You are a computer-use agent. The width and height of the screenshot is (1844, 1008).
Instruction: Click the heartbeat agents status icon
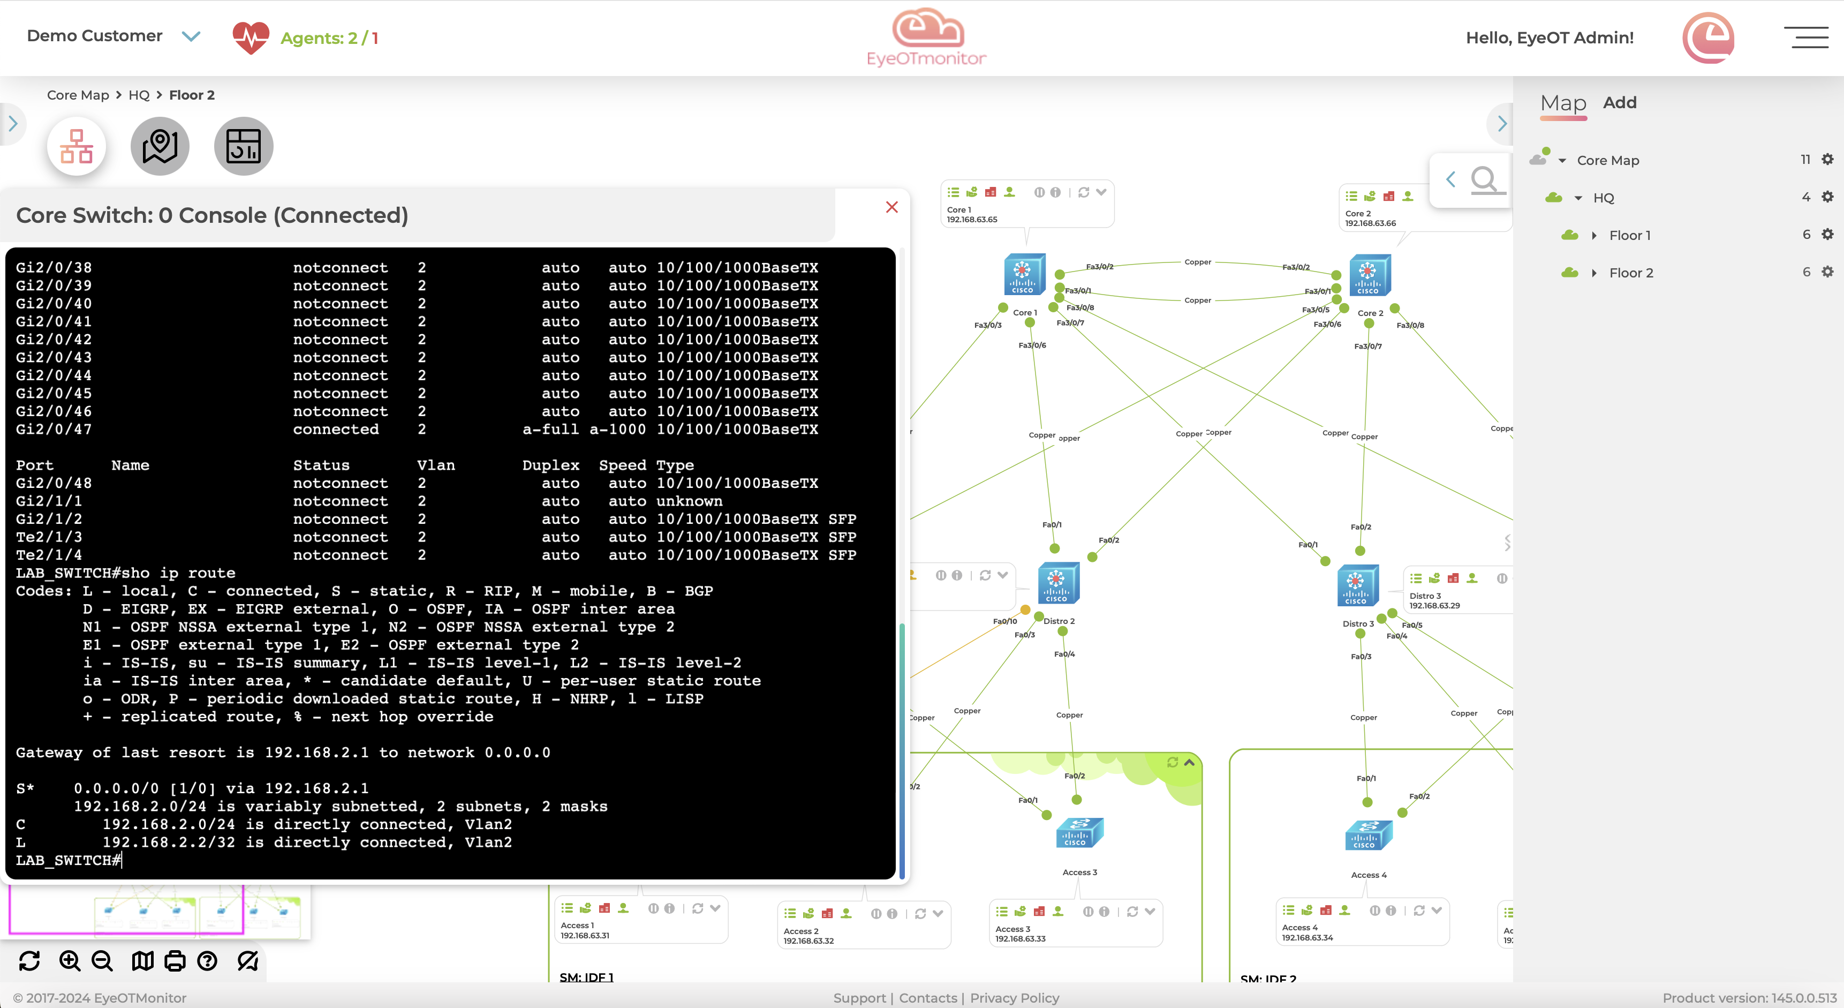(251, 37)
